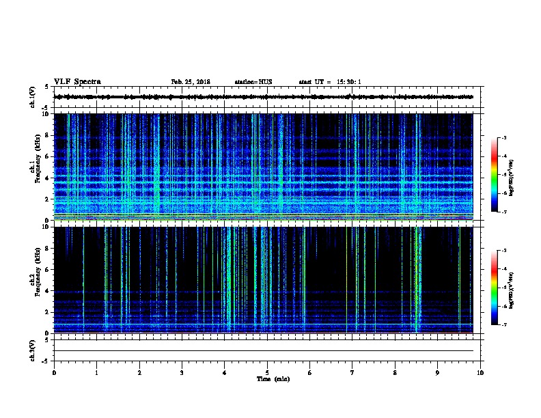Click the "8" kHz tick of the ch.1 spectrogram
Screen dimensions: 541x418
coord(47,135)
